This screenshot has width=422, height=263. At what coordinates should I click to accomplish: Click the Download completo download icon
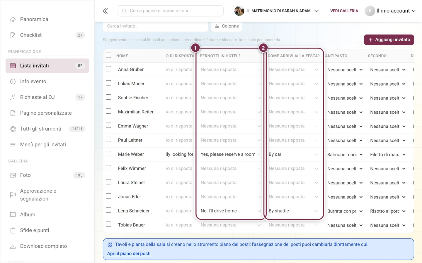pos(13,246)
